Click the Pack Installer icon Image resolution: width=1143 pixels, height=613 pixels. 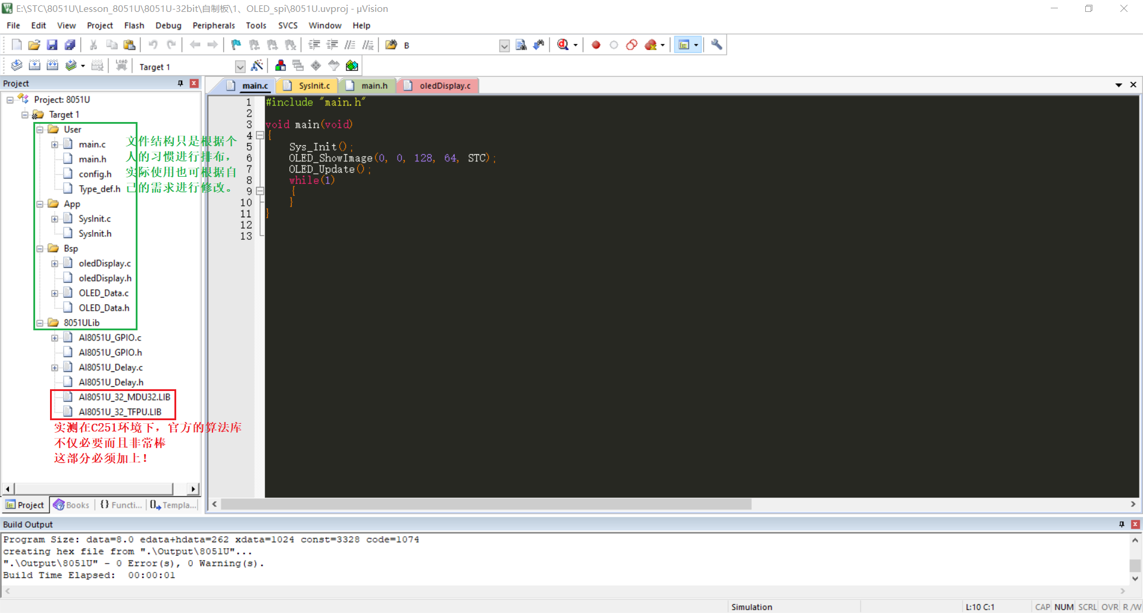point(352,65)
